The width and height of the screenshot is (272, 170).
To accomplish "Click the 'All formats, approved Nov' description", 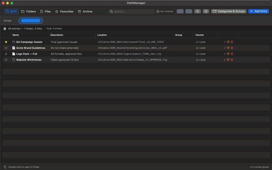I will pos(66,54).
